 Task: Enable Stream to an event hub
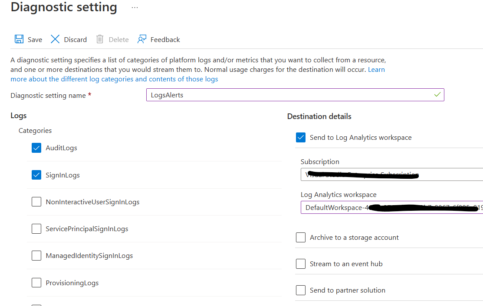pos(301,264)
